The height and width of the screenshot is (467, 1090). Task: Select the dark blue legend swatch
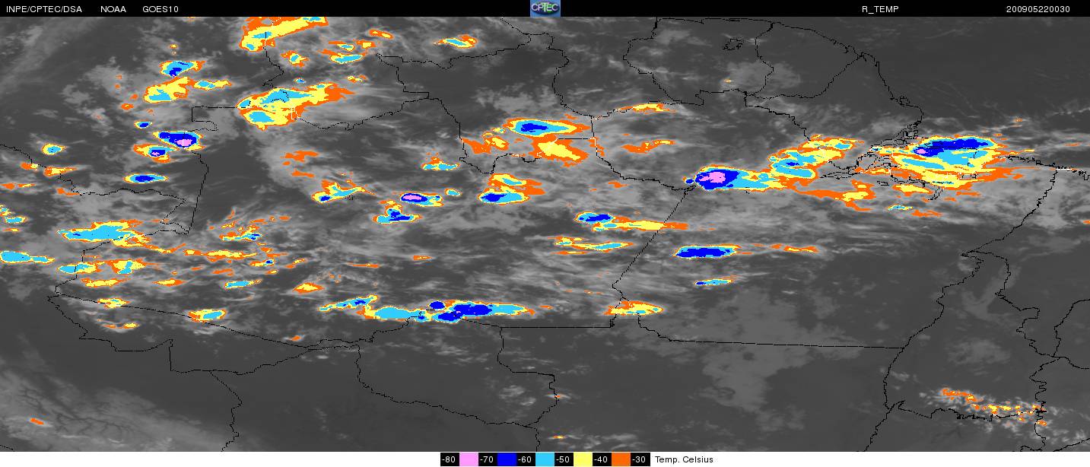point(507,459)
